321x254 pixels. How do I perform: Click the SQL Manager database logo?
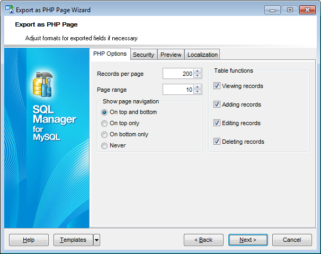(41, 83)
